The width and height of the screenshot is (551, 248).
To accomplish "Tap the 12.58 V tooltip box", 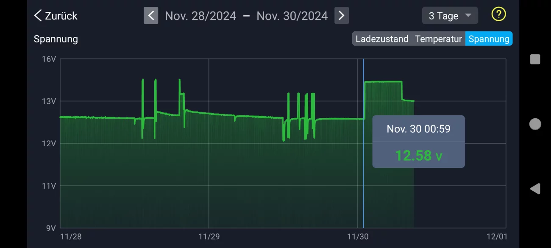I will (x=418, y=142).
